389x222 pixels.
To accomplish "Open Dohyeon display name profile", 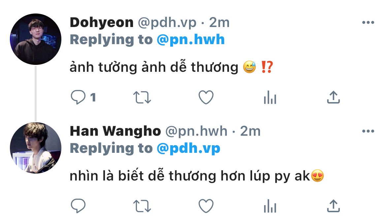I will click(x=102, y=23).
